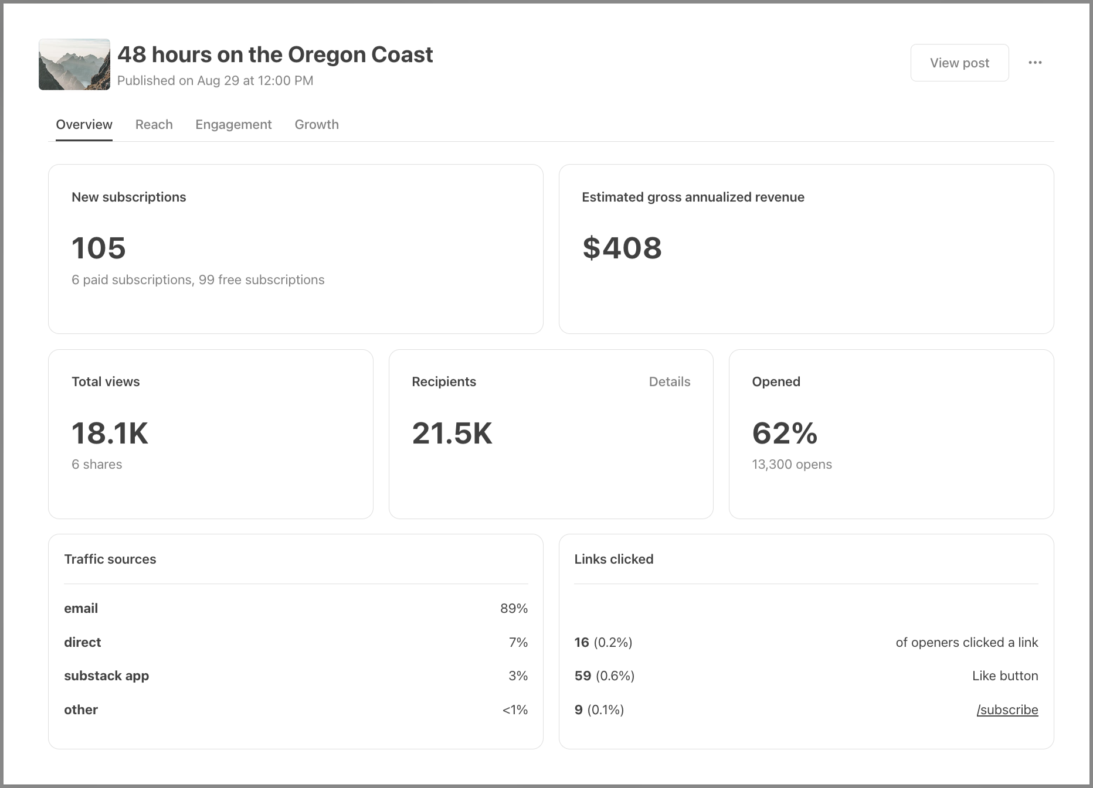Viewport: 1093px width, 788px height.
Task: Select the New subscriptions card
Action: [295, 249]
